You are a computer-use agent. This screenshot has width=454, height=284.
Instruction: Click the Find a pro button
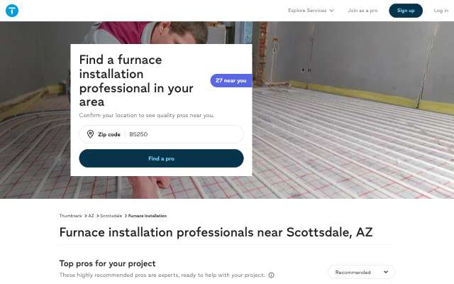pos(161,158)
